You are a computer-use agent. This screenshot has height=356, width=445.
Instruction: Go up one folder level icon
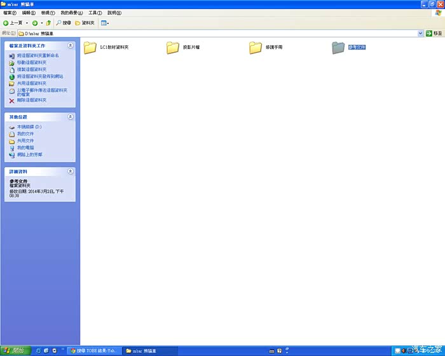pyautogui.click(x=48, y=23)
